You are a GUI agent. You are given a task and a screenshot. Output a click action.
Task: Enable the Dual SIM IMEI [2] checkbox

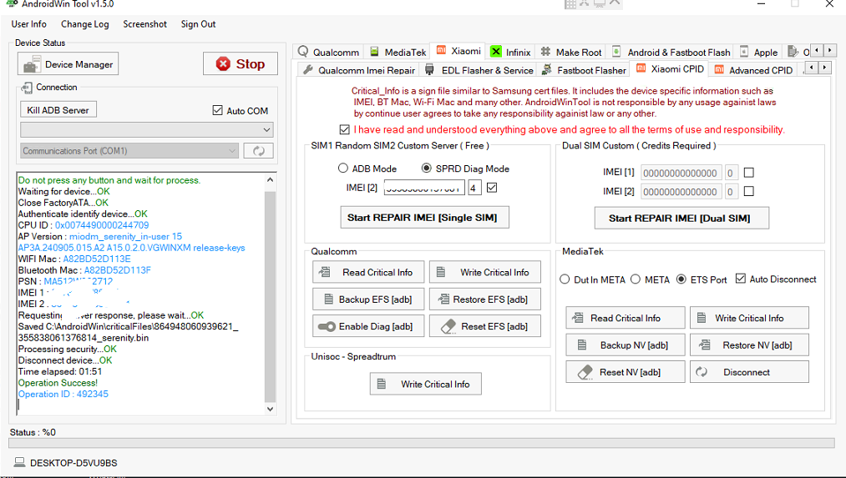[x=749, y=191]
